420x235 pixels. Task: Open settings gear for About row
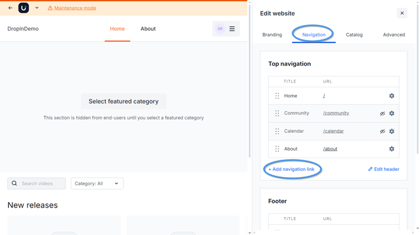pyautogui.click(x=392, y=149)
